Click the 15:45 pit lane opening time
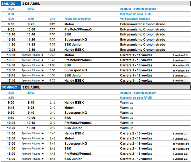Viewport: 191px width, 162px height. [x=52, y=159]
